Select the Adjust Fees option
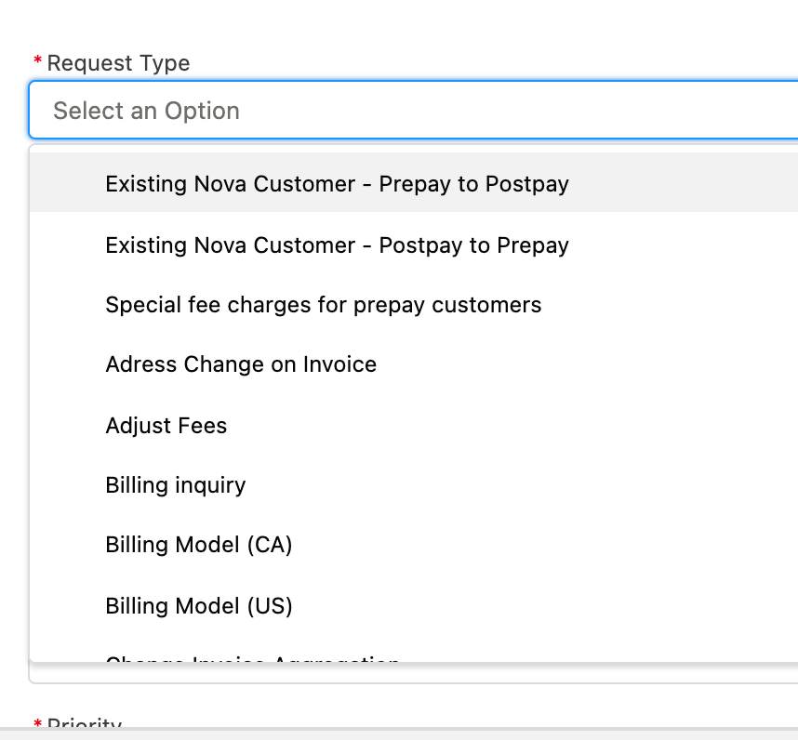 (413, 425)
